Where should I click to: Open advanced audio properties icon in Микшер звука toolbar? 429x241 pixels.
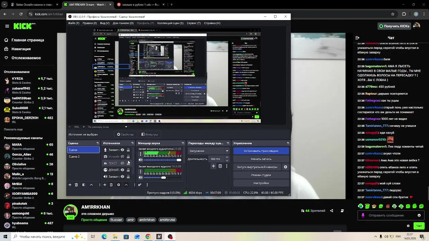click(x=140, y=185)
